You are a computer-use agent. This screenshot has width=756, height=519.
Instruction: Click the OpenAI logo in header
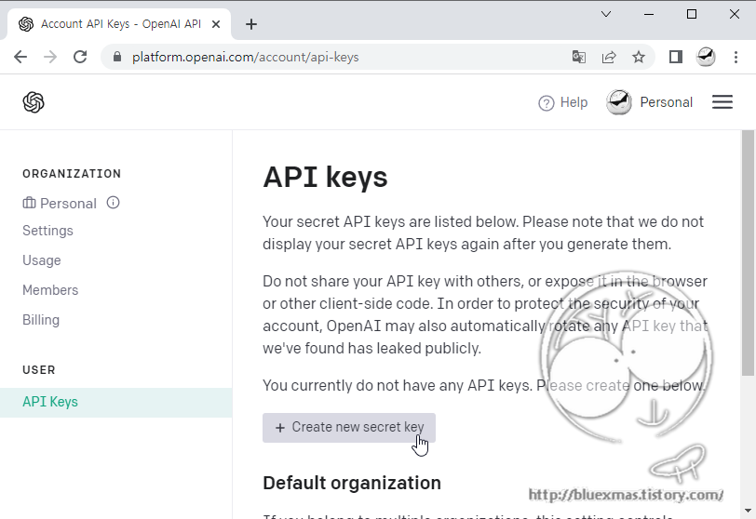coord(34,102)
